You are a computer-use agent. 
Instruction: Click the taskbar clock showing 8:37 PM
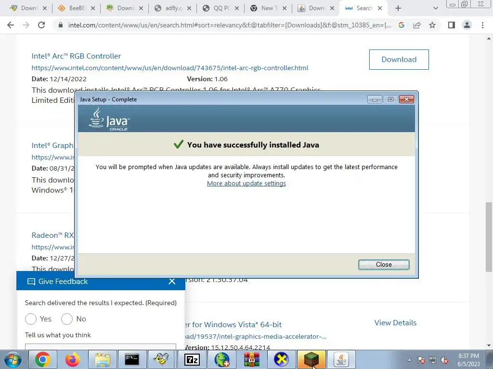pyautogui.click(x=468, y=360)
